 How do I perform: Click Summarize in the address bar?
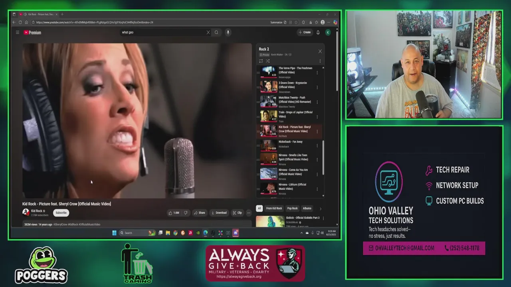(x=276, y=22)
